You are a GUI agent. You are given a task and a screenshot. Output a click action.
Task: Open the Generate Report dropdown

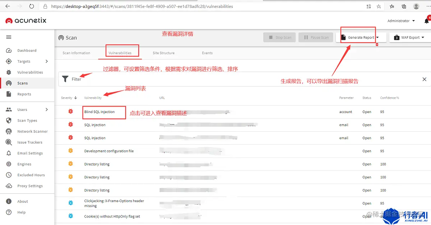tap(361, 37)
